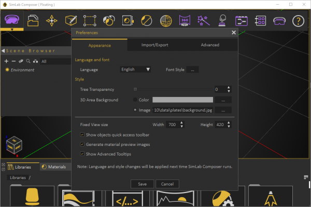
Task: Add item with plus icon in Scene Browser
Action: 6,61
